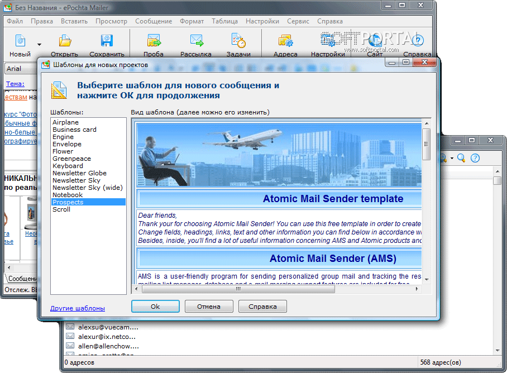Screen dimensions: 507x373
Task: Click the template preview vertical scrollbar thumb
Action: (426, 144)
